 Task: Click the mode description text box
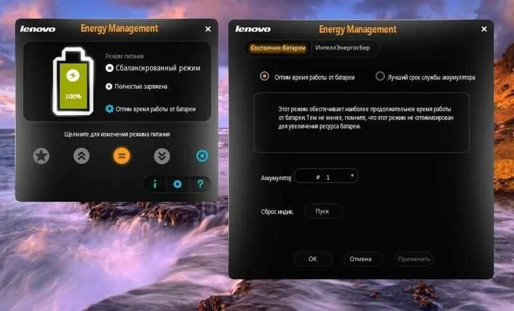point(361,123)
